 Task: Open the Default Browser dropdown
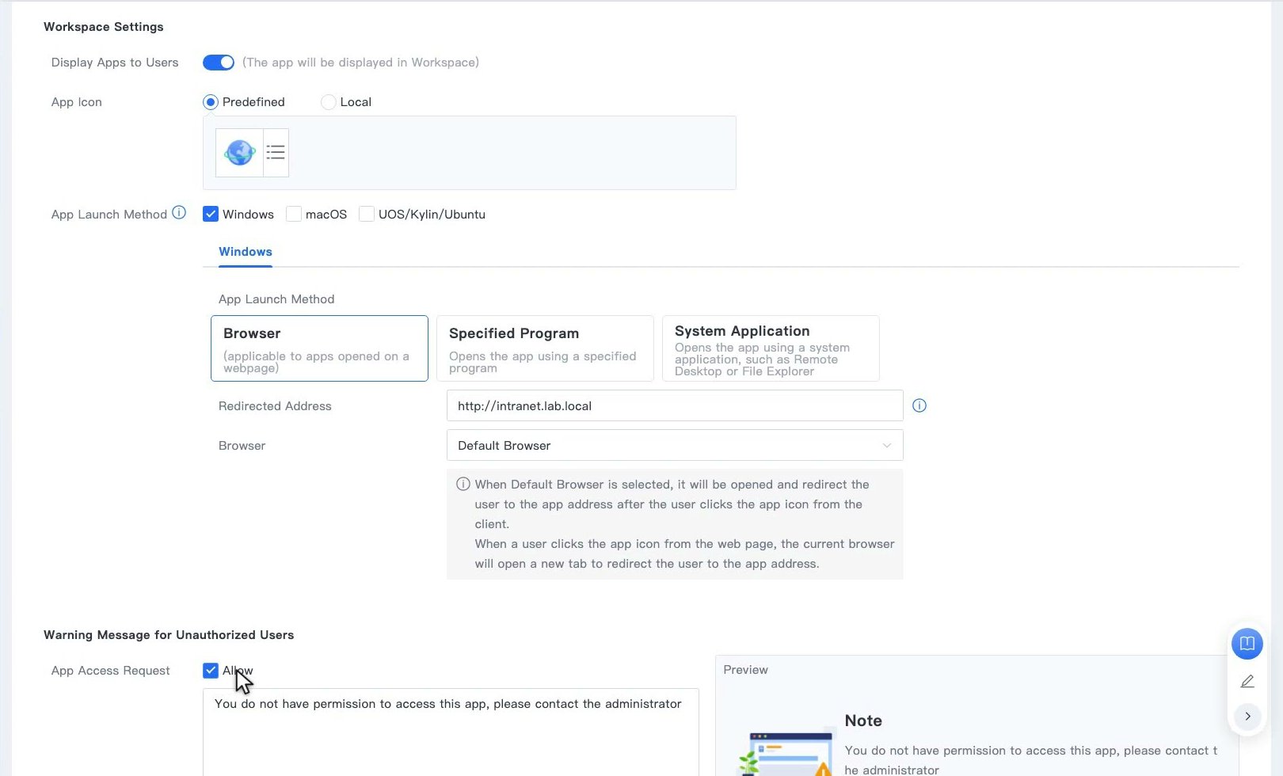[x=675, y=445]
